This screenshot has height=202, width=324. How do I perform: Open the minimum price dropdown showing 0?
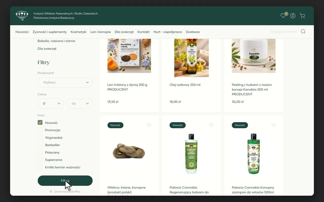51,104
